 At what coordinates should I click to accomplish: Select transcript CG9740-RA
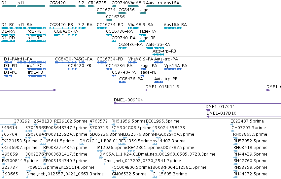[x=114, y=41]
